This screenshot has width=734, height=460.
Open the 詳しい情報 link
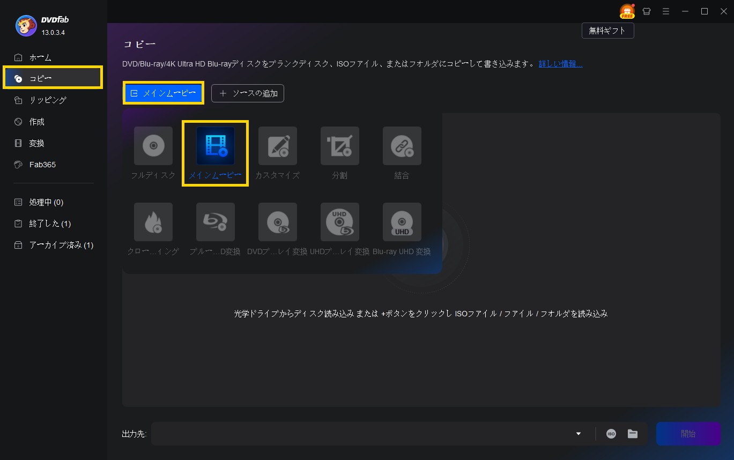[x=561, y=64]
